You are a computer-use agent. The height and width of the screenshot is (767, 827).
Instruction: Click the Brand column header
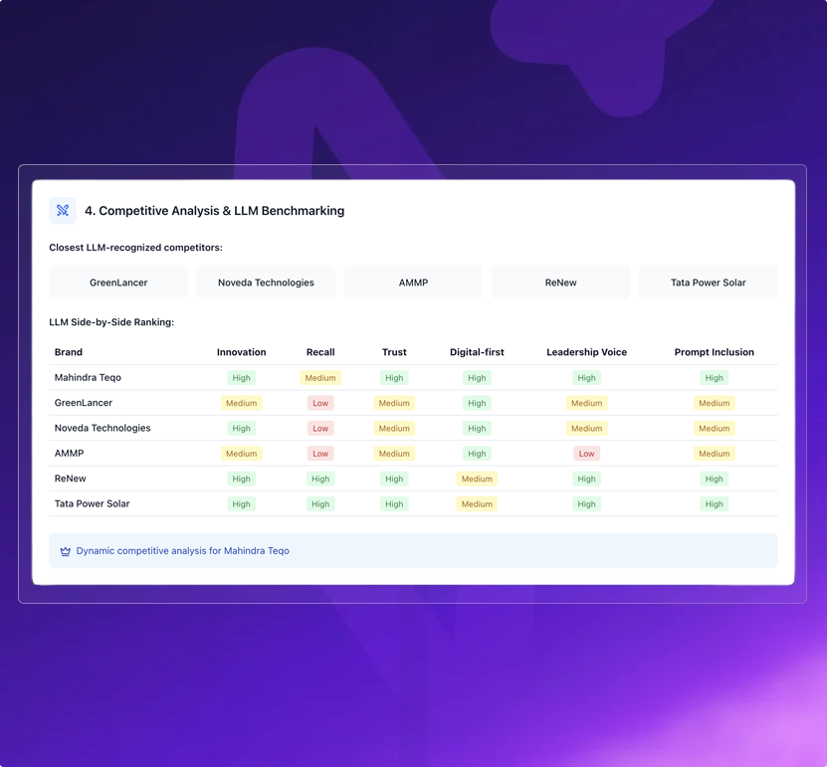69,352
